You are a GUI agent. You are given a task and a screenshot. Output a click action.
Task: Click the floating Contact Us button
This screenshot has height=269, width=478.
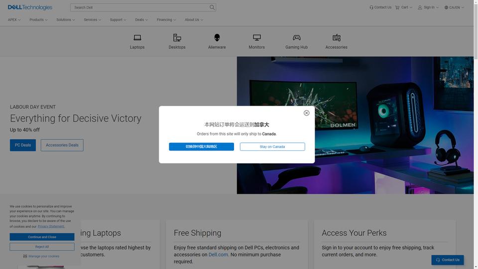coord(448,260)
